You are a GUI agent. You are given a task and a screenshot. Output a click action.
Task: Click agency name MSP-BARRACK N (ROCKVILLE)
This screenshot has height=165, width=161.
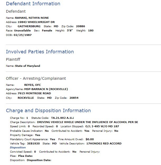(46, 89)
